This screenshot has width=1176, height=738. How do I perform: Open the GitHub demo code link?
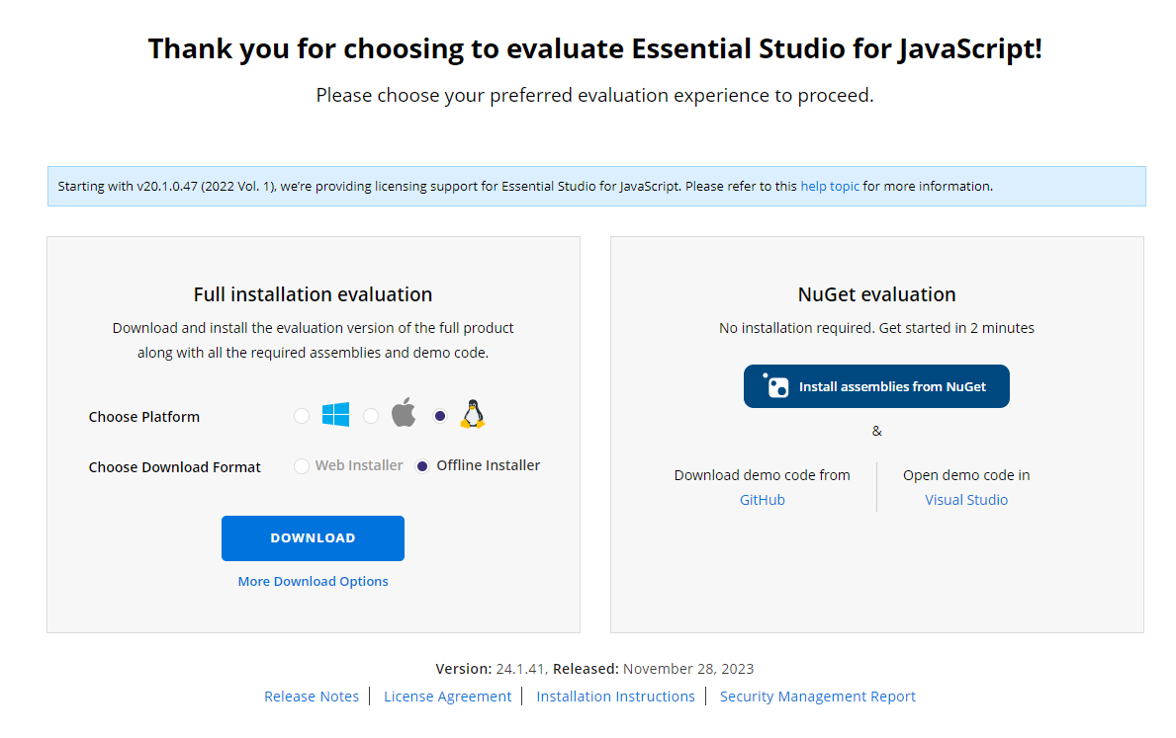[x=762, y=499]
